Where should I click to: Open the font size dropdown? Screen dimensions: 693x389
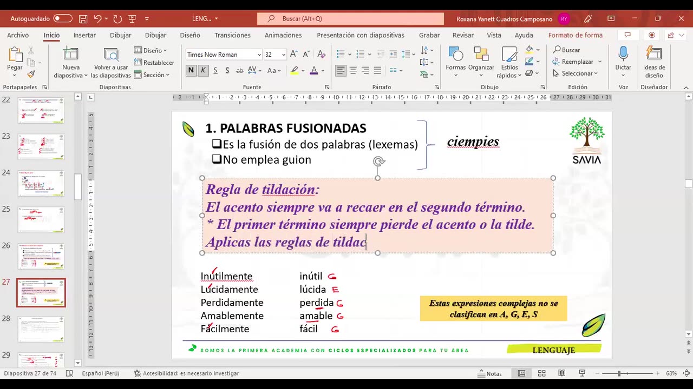click(x=283, y=55)
